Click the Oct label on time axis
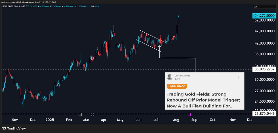The image size is (278, 133). [x=212, y=120]
